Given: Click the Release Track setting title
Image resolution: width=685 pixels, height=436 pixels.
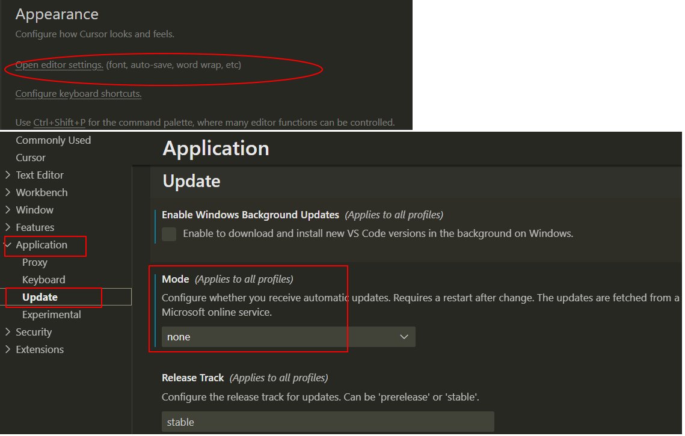Looking at the screenshot, I should pyautogui.click(x=192, y=378).
